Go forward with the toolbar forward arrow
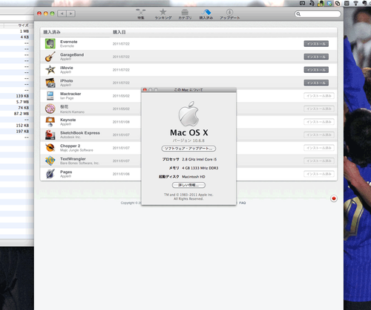Screen dimensions: 371x310 pos(70,13)
